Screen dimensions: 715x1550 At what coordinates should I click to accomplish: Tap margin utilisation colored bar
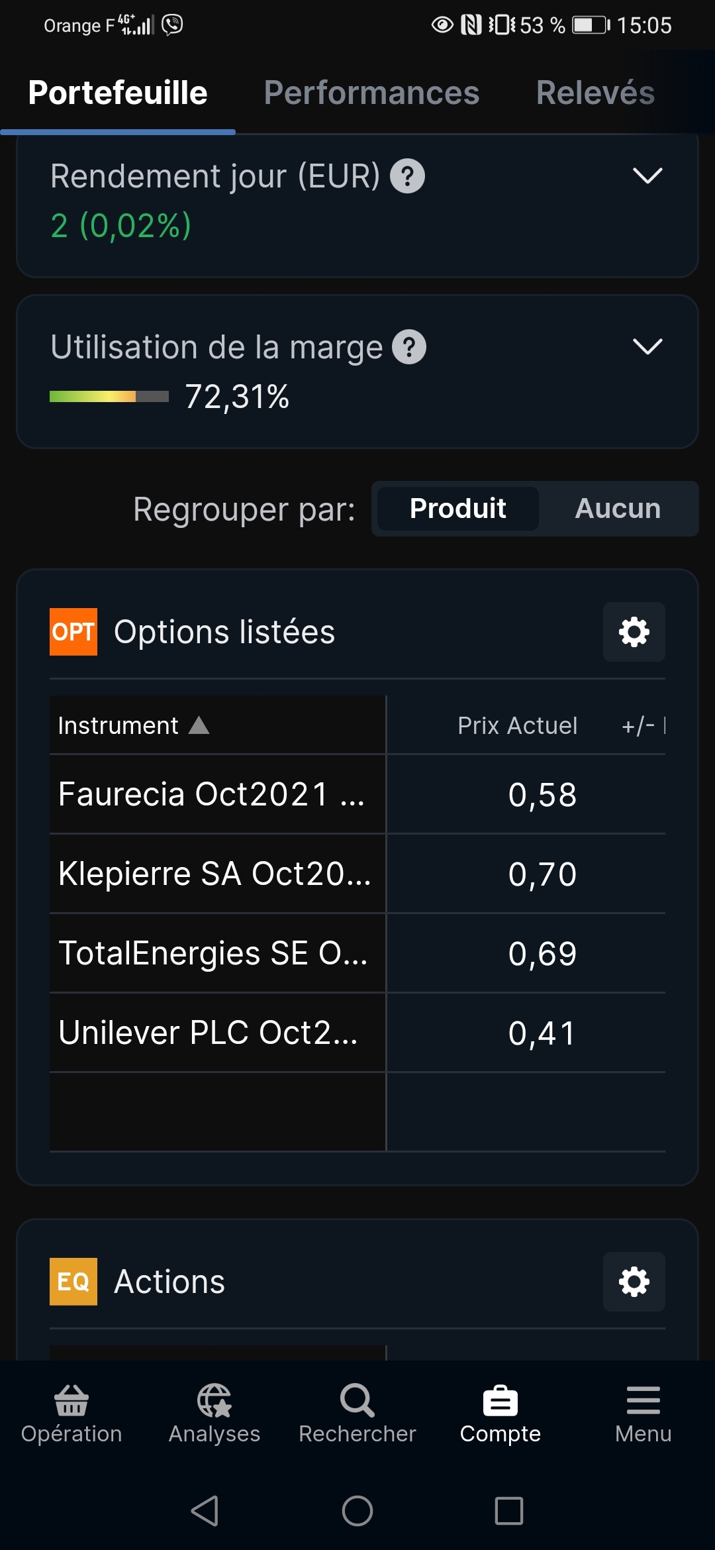click(109, 397)
